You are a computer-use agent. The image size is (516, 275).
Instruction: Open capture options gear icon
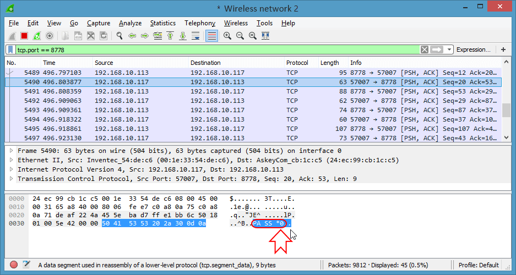(x=50, y=36)
